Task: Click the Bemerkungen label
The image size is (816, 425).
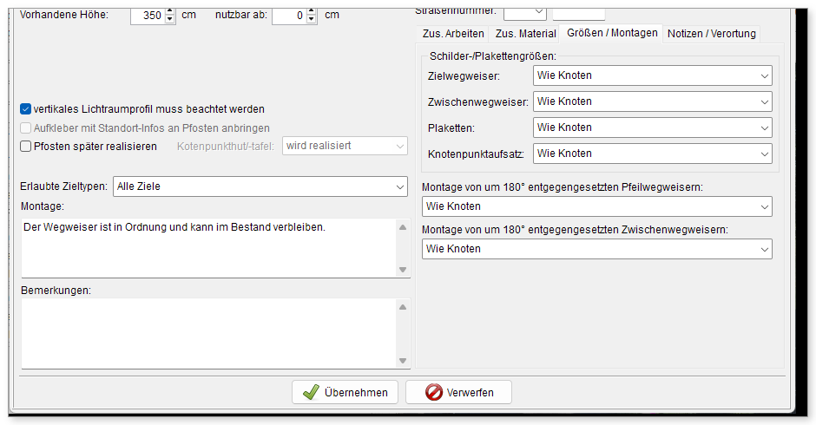Action: coord(56,291)
